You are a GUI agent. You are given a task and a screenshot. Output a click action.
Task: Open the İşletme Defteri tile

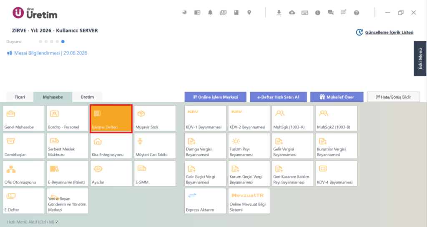pyautogui.click(x=111, y=118)
